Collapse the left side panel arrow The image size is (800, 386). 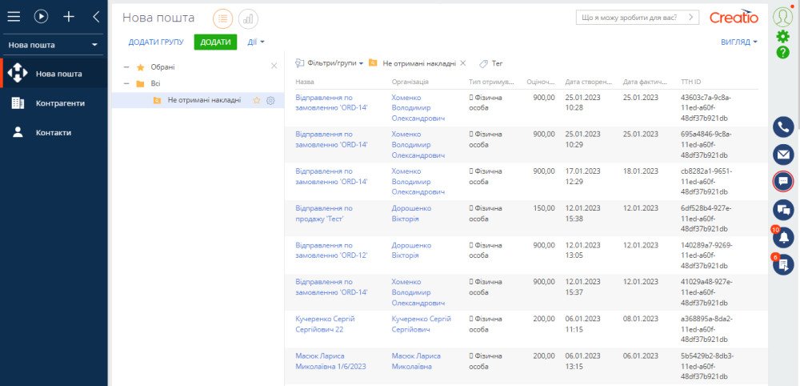click(x=96, y=17)
